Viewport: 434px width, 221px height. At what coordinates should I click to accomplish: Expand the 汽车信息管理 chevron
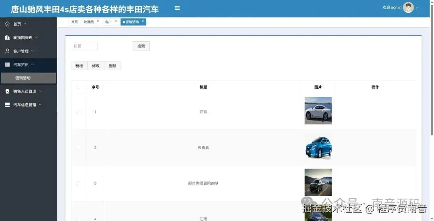point(40,105)
